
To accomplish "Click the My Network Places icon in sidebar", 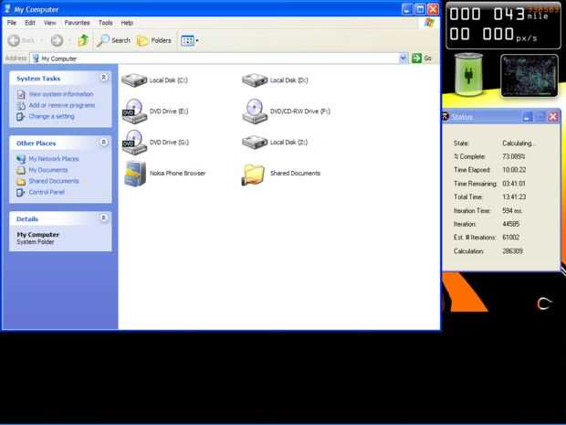I will pyautogui.click(x=21, y=159).
